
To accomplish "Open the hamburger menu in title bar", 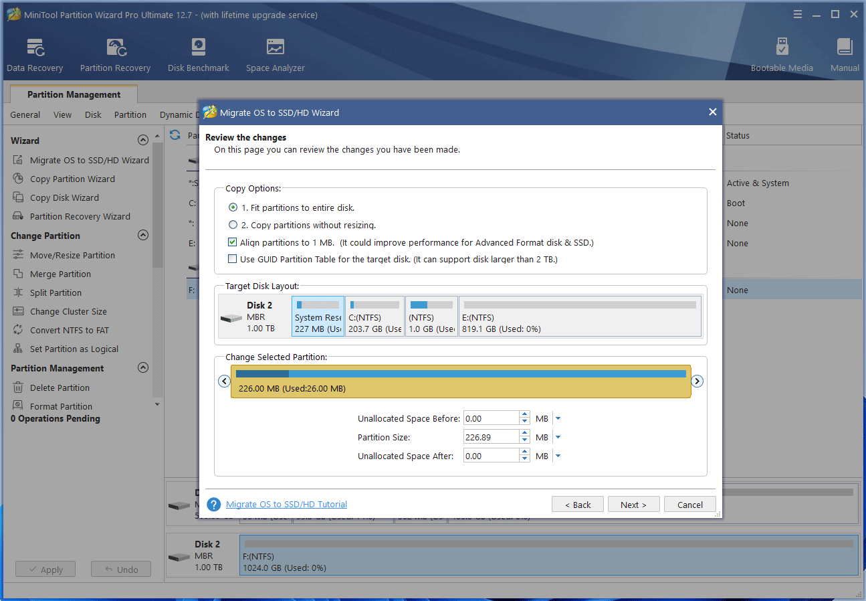I will (797, 14).
